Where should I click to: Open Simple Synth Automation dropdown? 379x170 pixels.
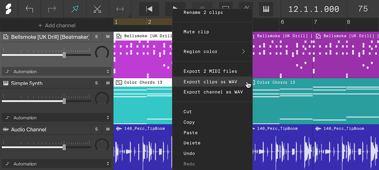pyautogui.click(x=56, y=118)
